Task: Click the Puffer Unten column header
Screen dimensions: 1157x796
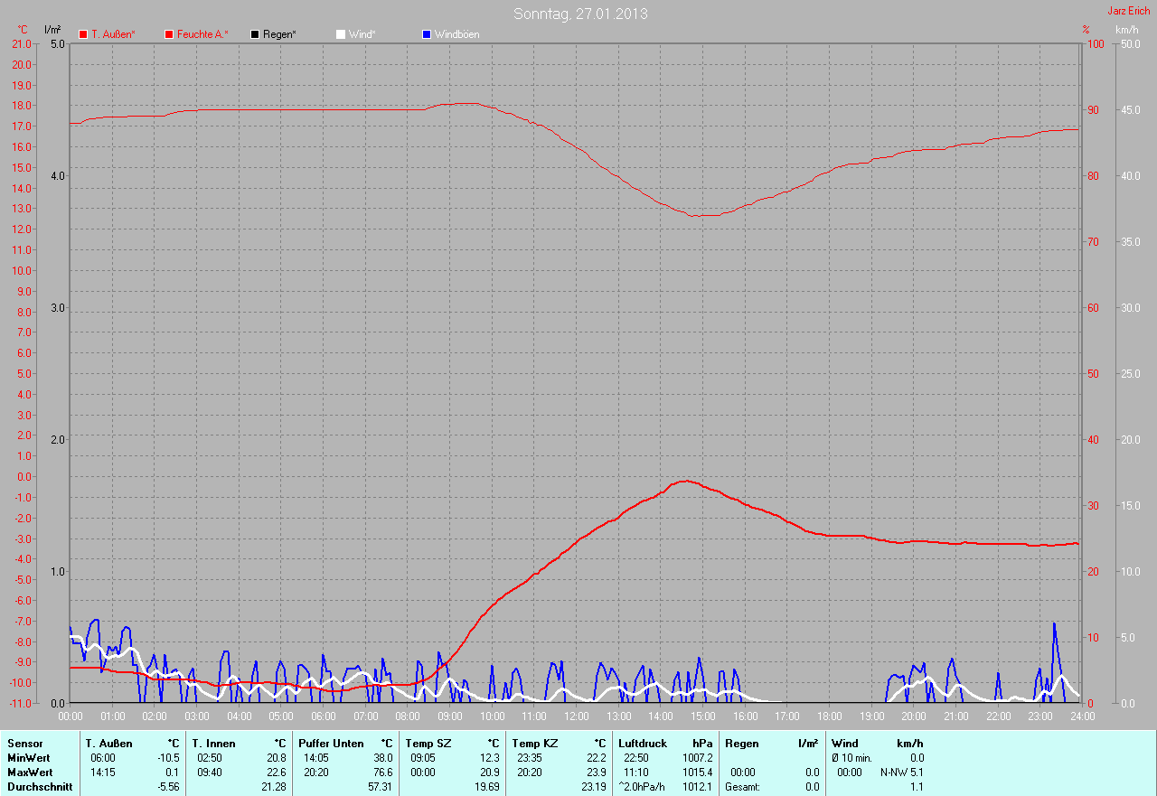Action: 331,743
